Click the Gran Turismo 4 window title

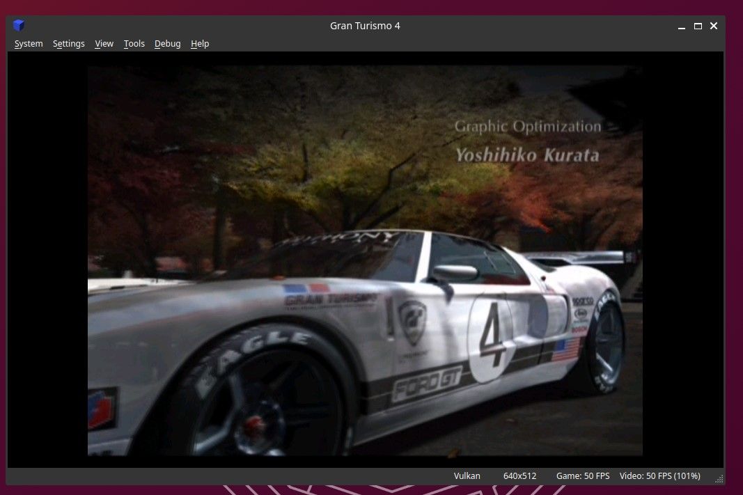tap(365, 26)
